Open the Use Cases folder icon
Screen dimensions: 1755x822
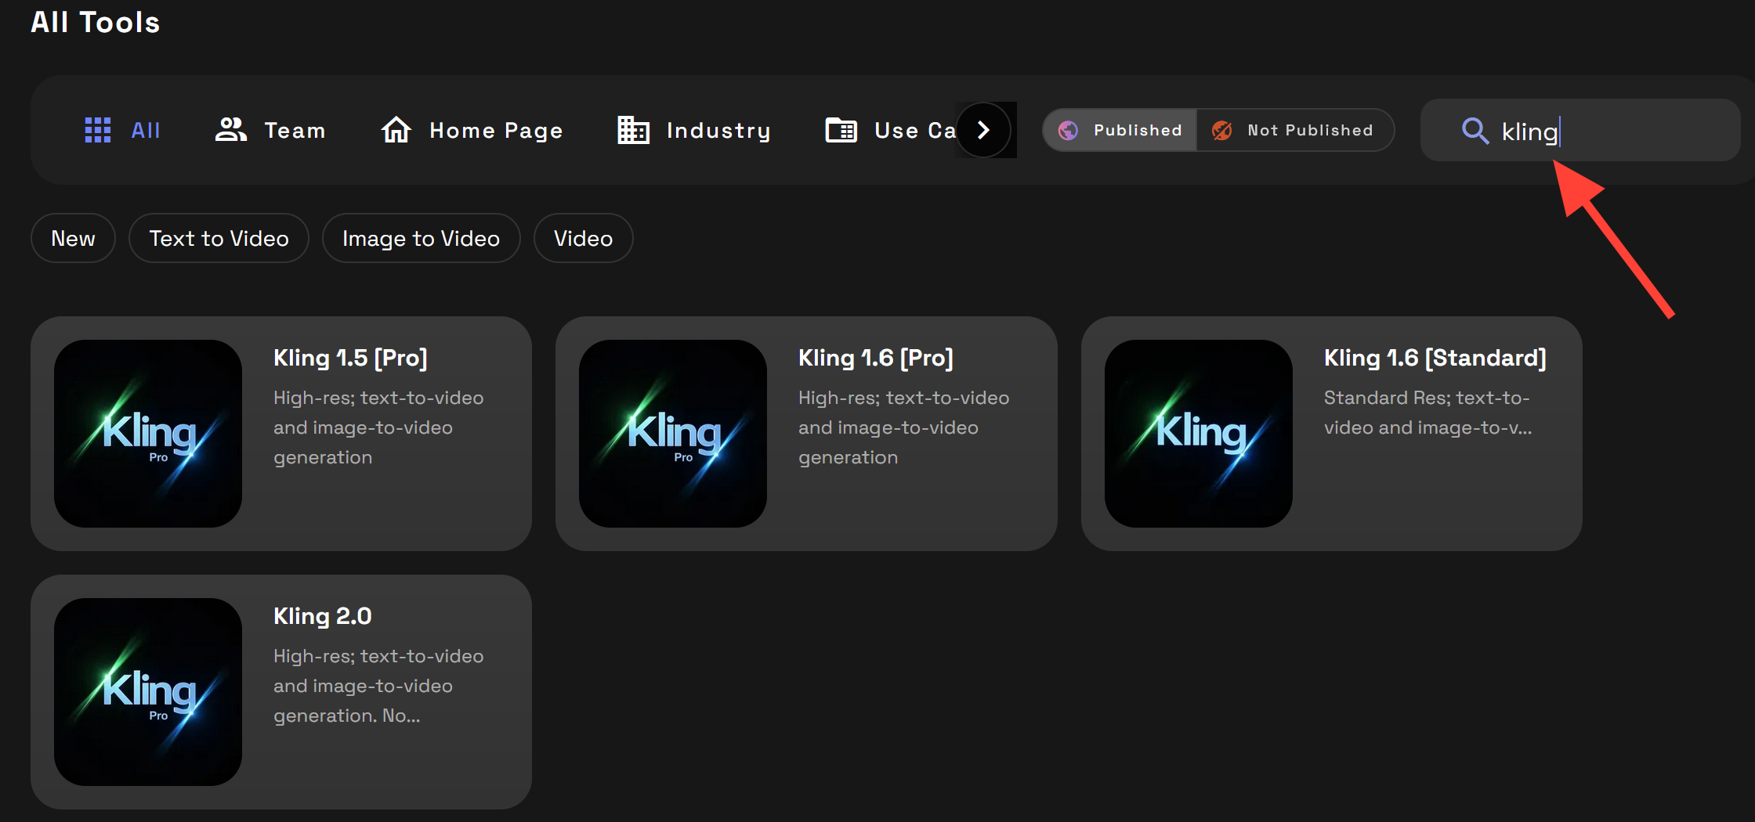click(841, 130)
